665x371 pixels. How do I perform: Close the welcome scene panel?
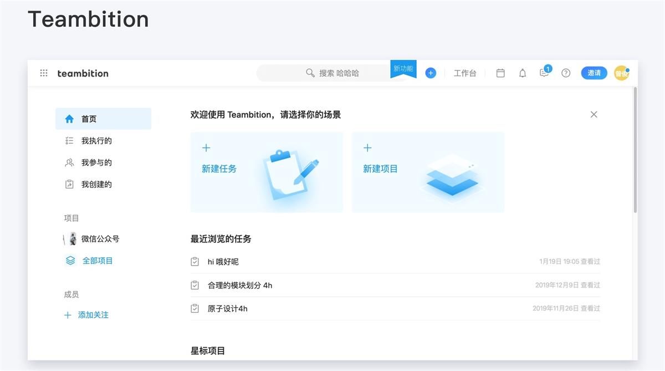click(x=594, y=114)
